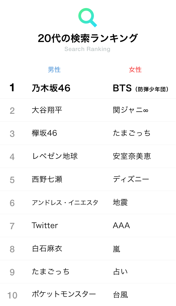The image size is (176, 306).
Task: Open the レペゼン地球 entry
Action: pyautogui.click(x=55, y=156)
